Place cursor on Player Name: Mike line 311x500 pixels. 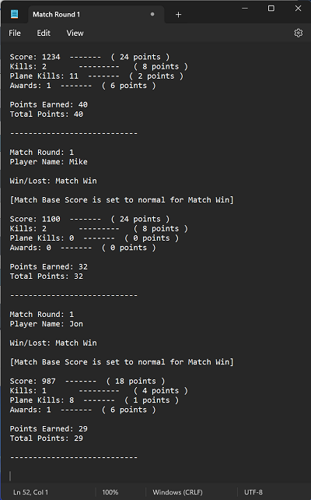[x=49, y=162]
